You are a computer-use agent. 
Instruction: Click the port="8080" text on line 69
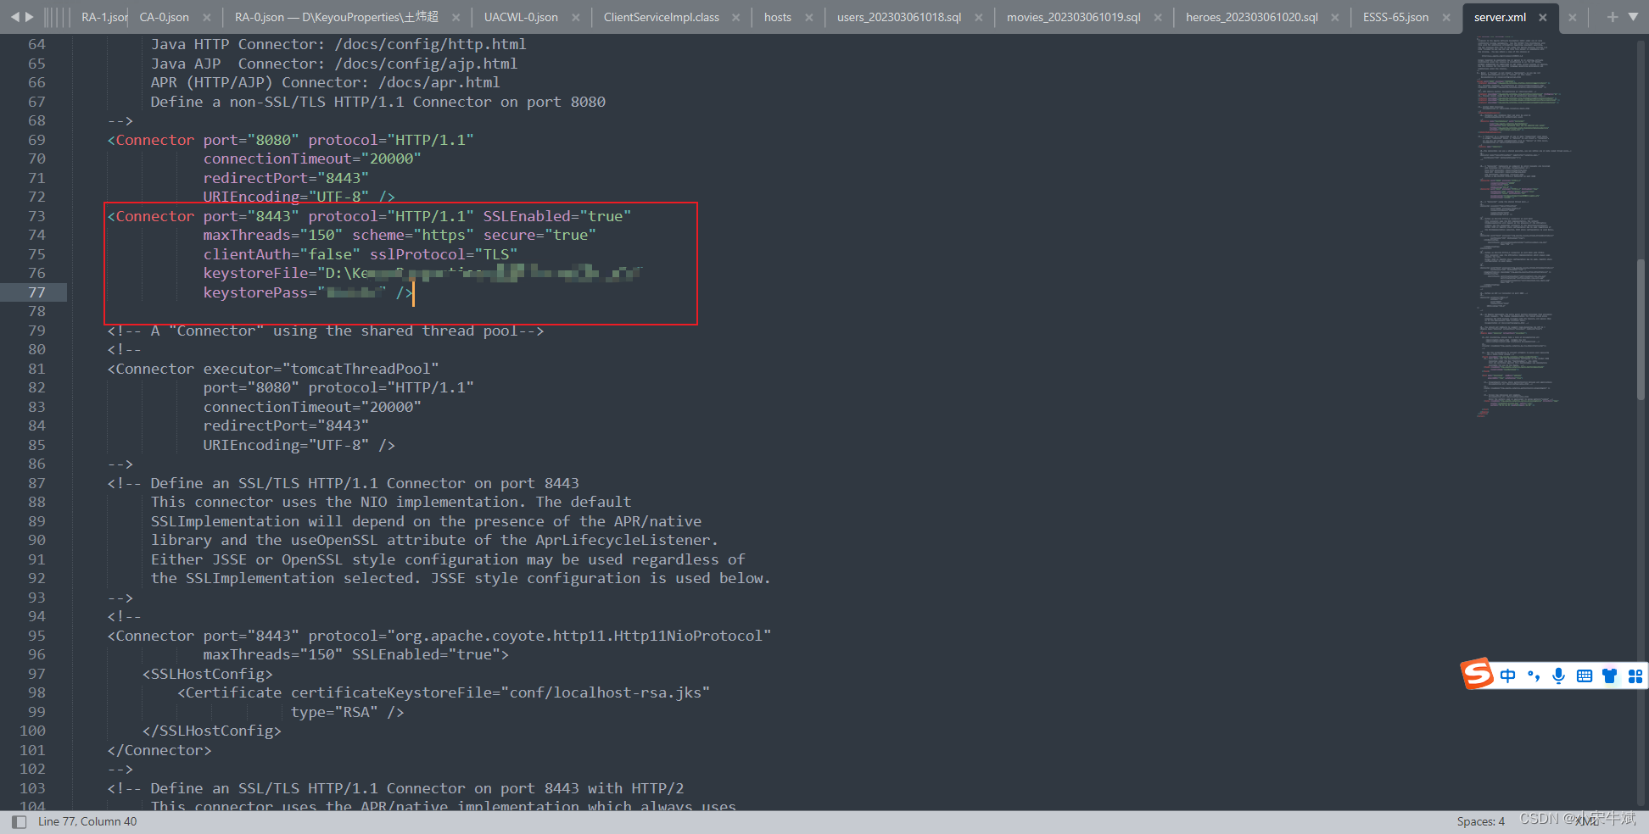[x=251, y=140]
